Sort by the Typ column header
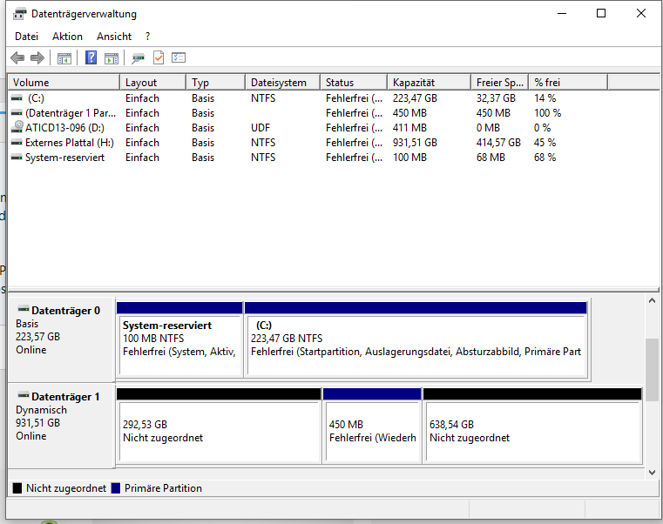The image size is (663, 524). [x=216, y=83]
